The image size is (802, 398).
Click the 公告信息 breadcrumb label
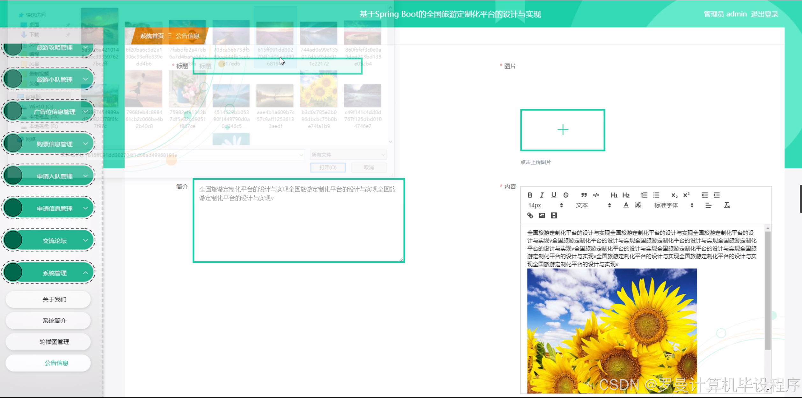click(x=187, y=36)
